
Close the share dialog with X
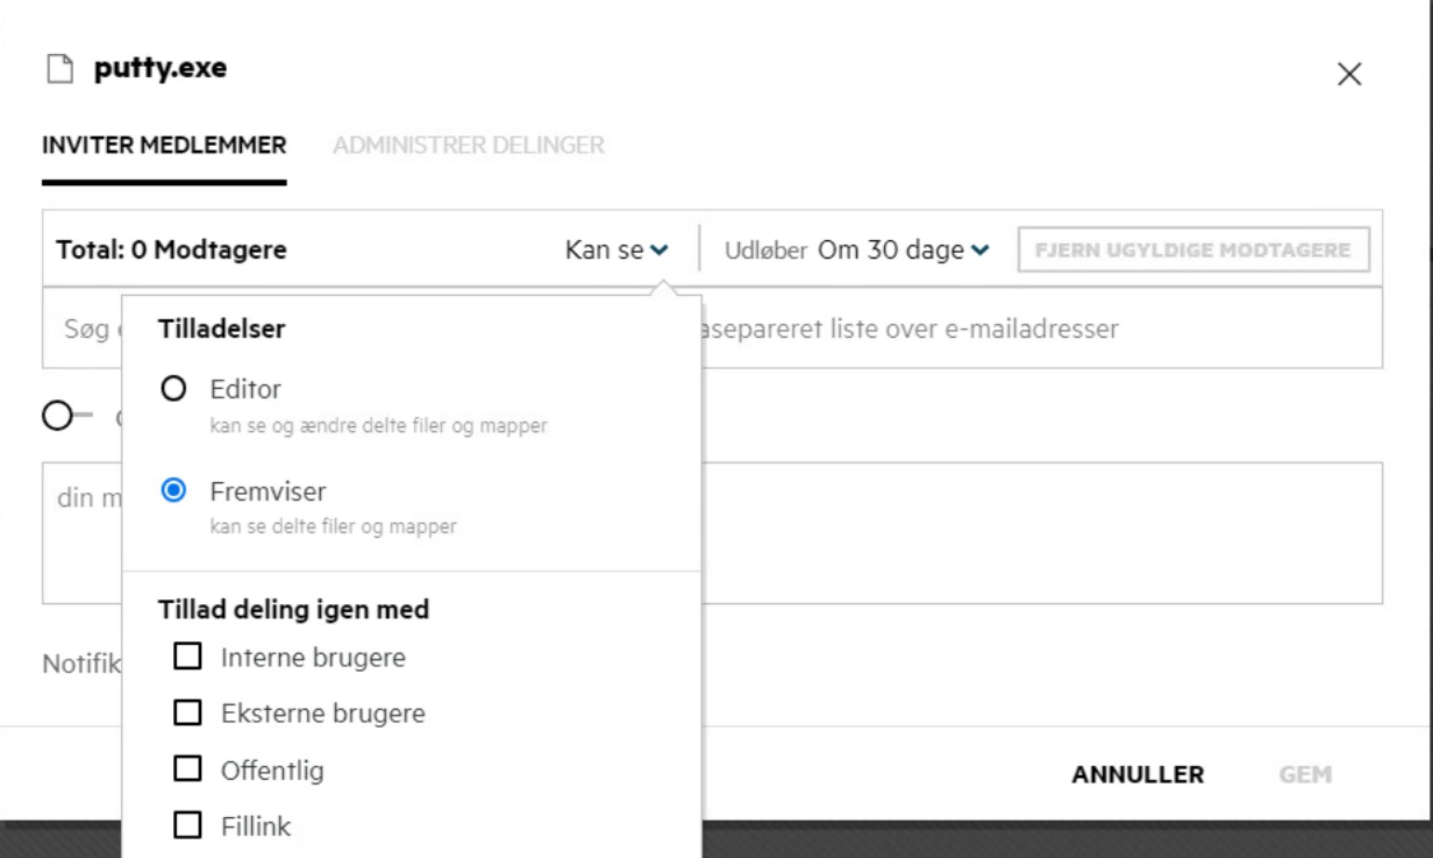(x=1348, y=74)
